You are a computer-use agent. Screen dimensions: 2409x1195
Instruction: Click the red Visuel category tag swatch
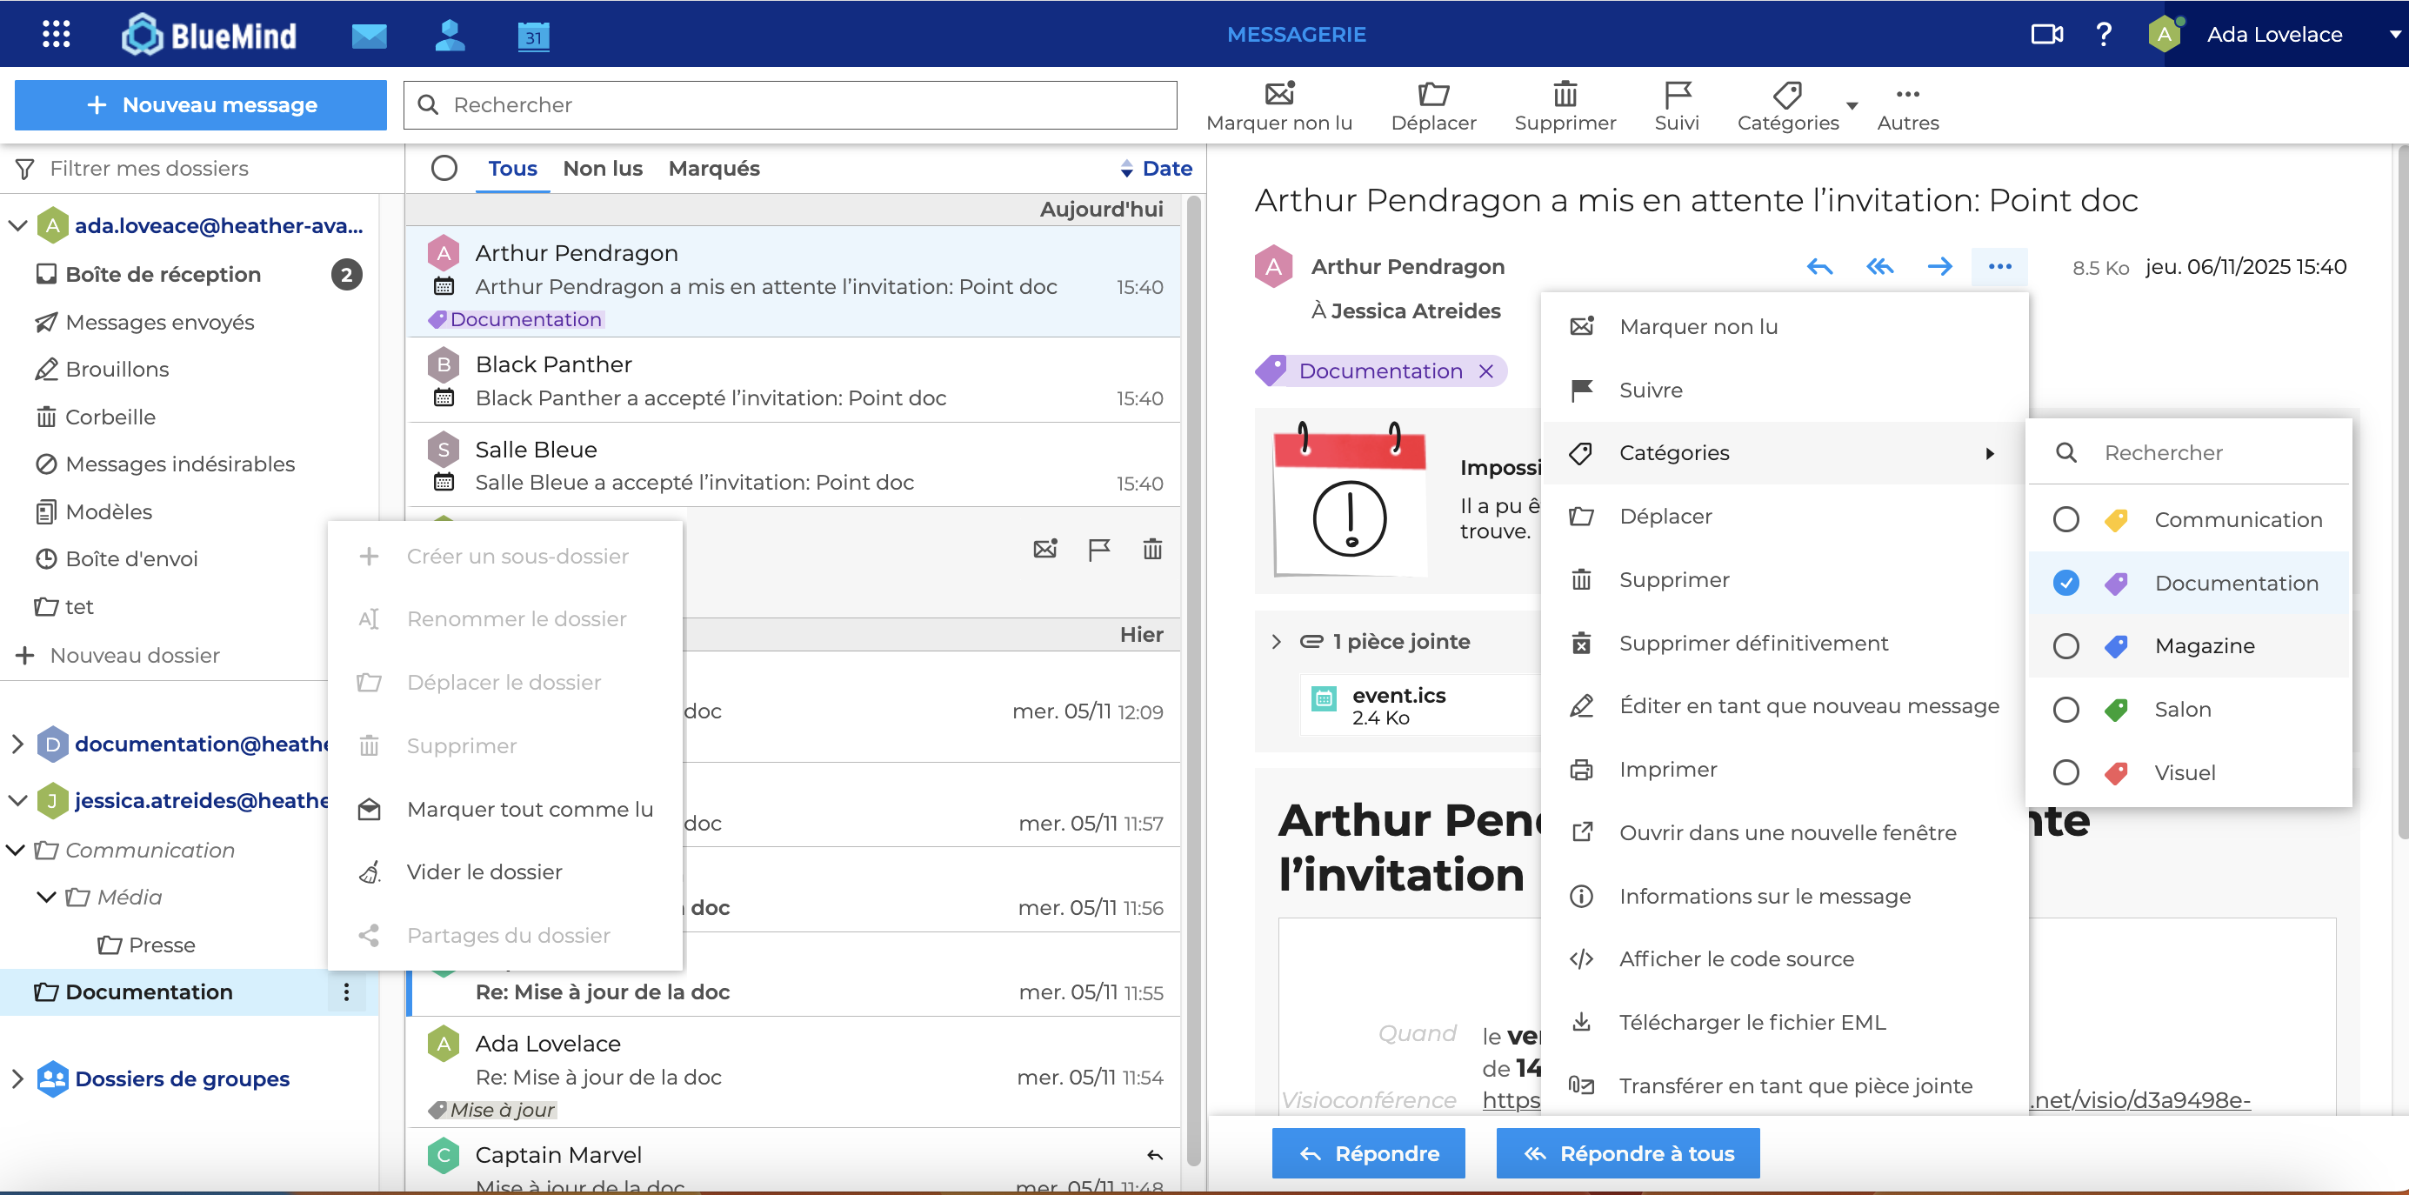[2116, 772]
